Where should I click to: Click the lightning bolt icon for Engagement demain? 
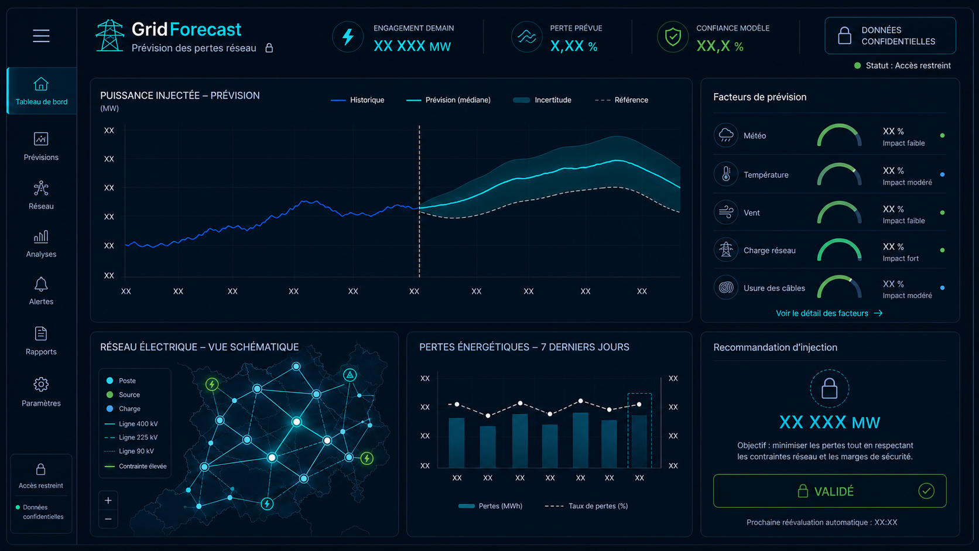[x=348, y=37]
